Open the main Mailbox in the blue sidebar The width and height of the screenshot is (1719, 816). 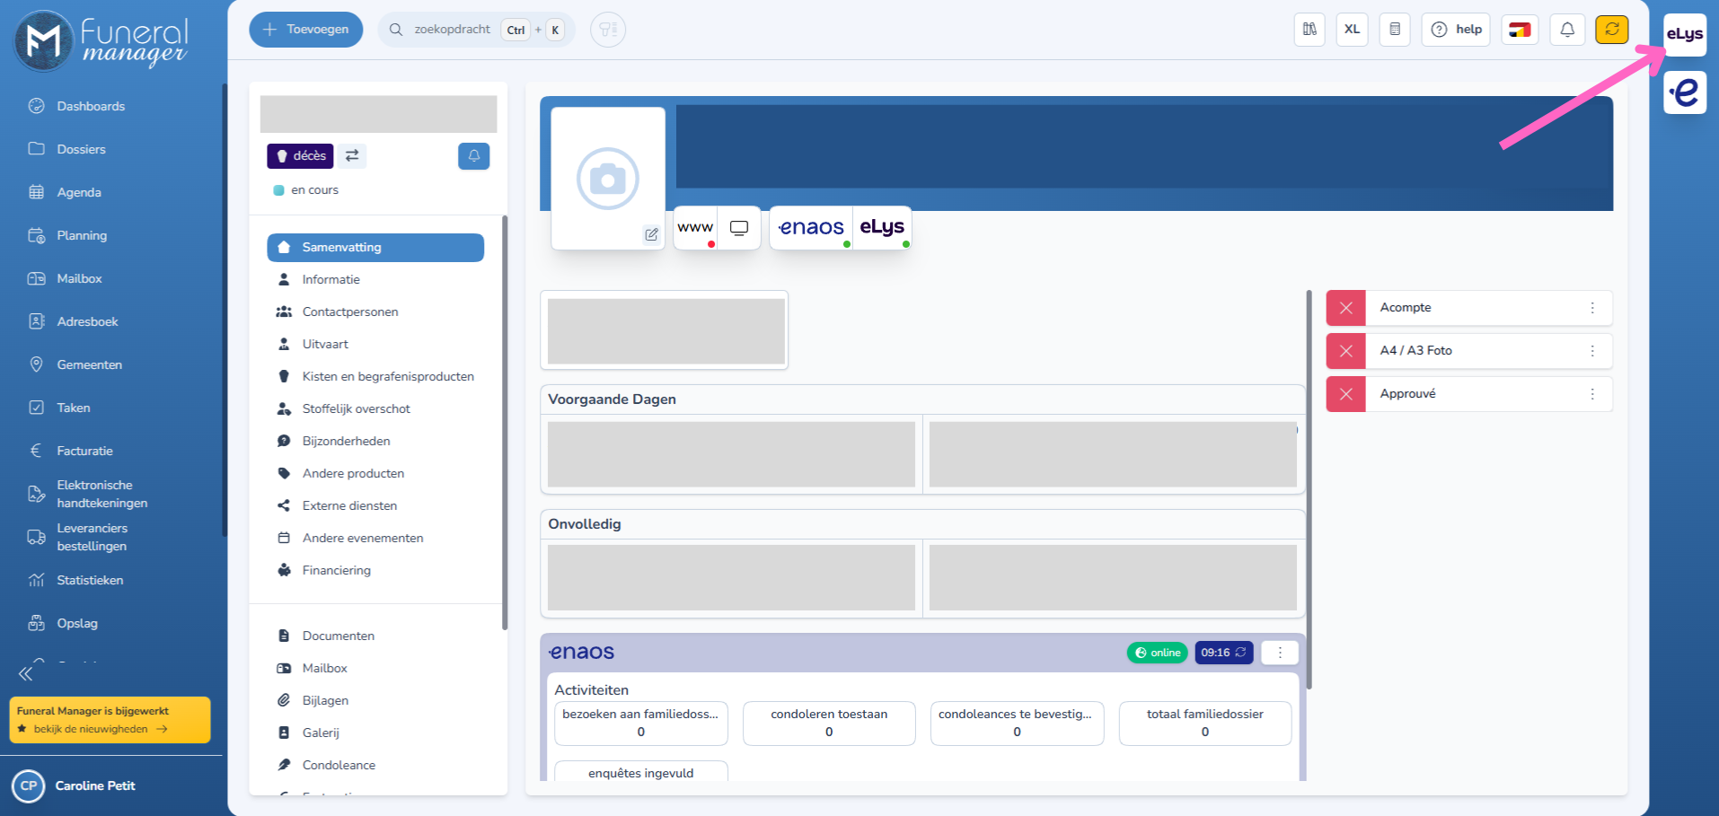pyautogui.click(x=79, y=278)
